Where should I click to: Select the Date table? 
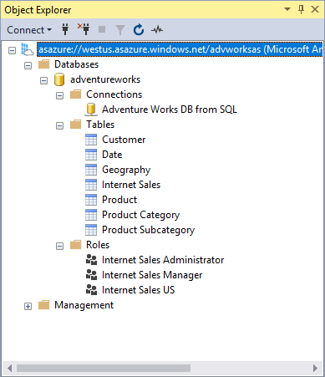click(x=112, y=155)
